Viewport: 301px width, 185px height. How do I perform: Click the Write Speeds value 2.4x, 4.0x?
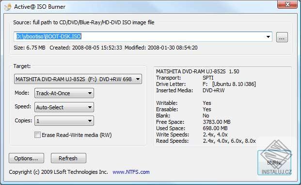[215, 135]
